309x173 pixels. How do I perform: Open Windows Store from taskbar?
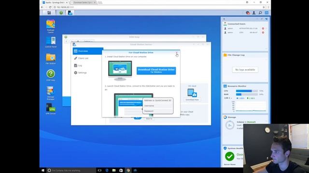[x=121, y=170]
